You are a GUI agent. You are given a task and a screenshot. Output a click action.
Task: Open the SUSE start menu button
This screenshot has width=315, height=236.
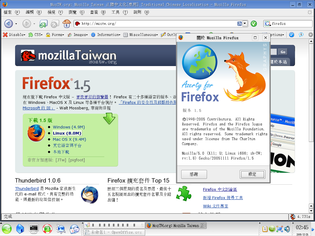[x=7, y=228]
